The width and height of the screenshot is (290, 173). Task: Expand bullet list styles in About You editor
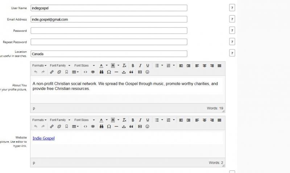[x=162, y=65]
